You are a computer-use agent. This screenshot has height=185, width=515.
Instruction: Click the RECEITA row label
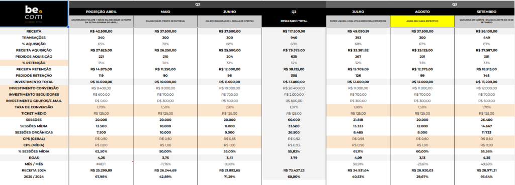pyautogui.click(x=34, y=31)
